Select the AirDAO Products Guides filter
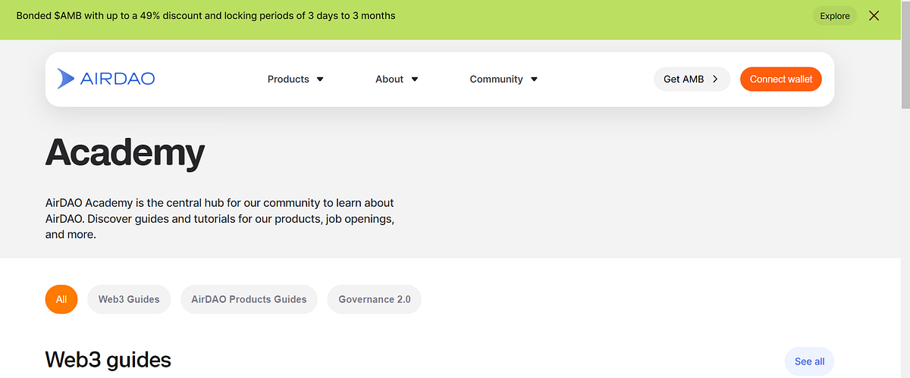910x378 pixels. click(x=249, y=299)
